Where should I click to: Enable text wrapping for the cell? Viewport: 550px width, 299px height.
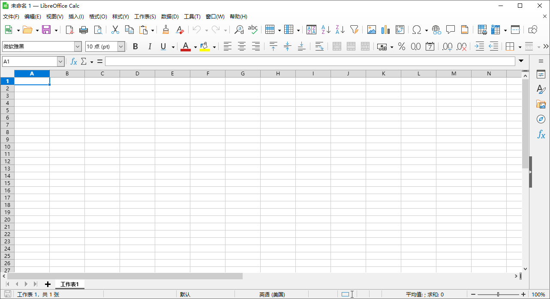point(319,46)
